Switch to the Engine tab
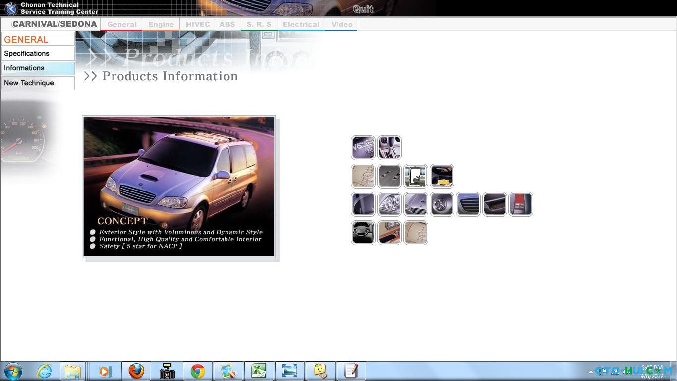This screenshot has width=677, height=381. [x=161, y=24]
